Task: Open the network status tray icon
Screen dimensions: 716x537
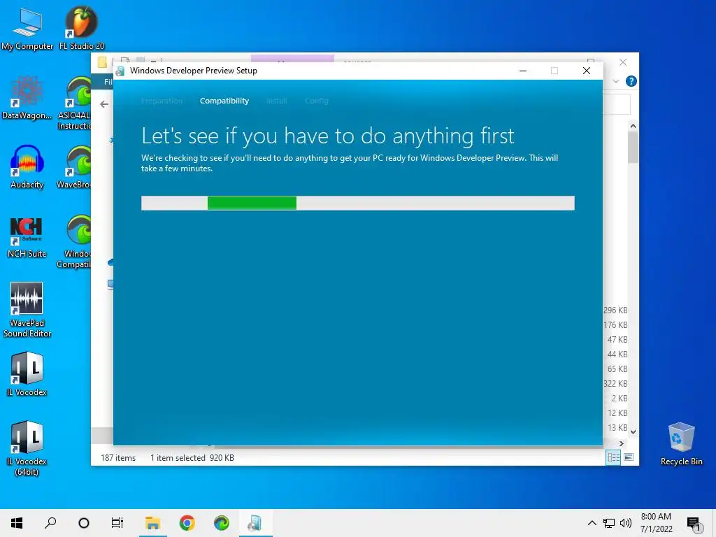Action: (x=609, y=523)
